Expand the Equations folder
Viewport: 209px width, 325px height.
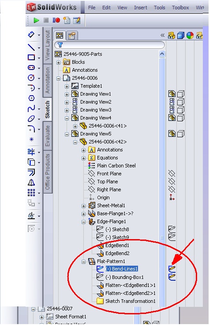point(83,158)
